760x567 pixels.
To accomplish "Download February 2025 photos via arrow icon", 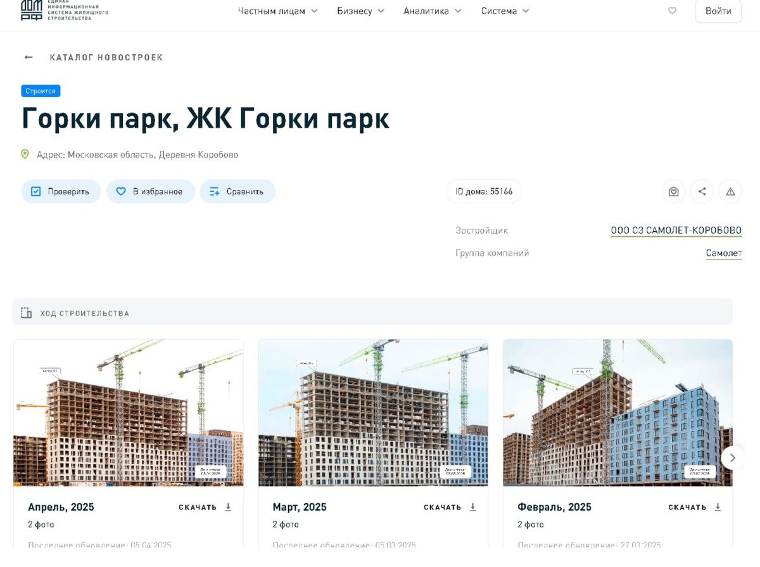I will pos(718,507).
